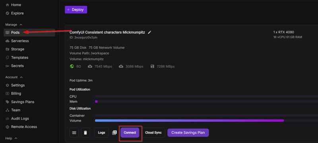Select Pods in the sidebar
This screenshot has height=143, width=318.
(x=29, y=32)
